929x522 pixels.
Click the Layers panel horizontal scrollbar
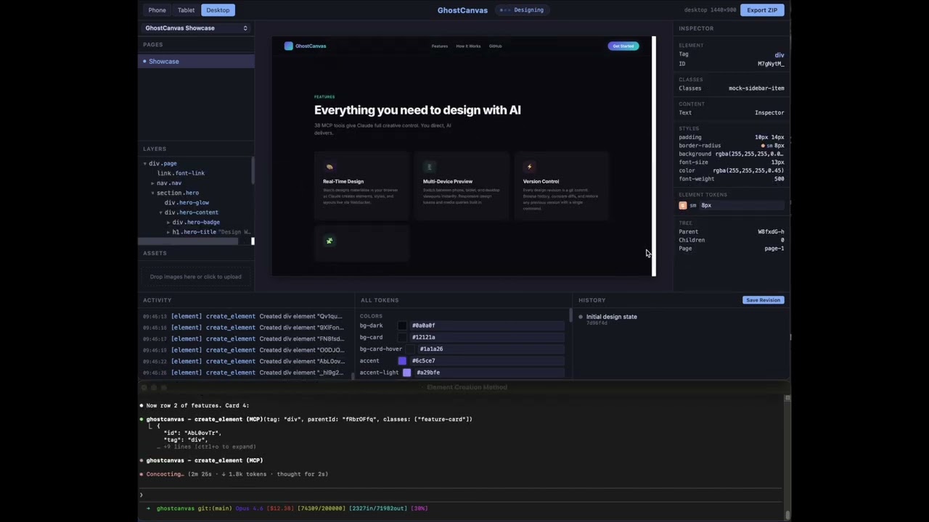pyautogui.click(x=189, y=241)
